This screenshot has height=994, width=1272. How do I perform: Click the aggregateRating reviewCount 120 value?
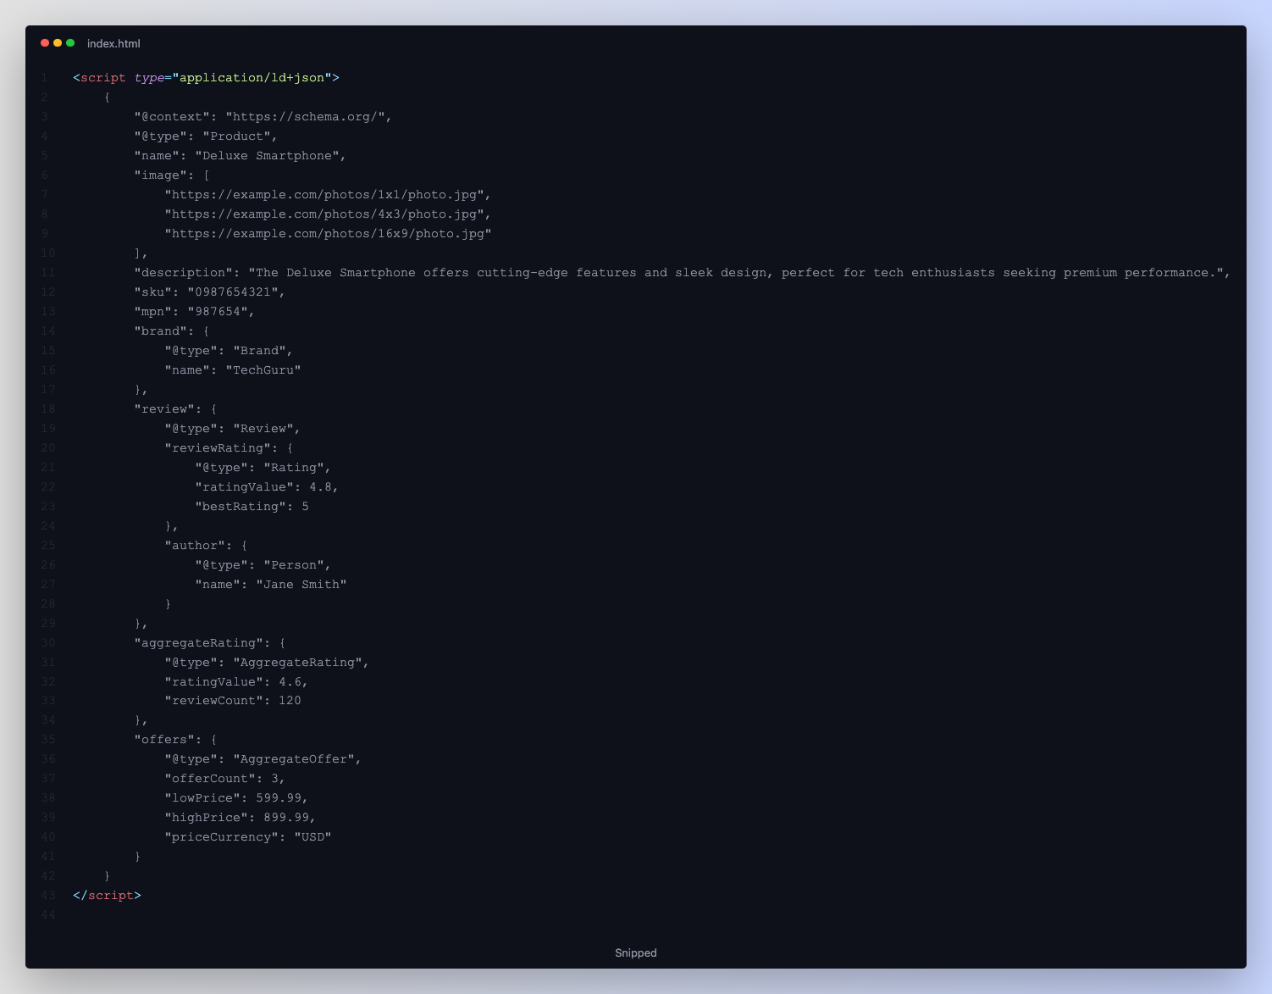[x=290, y=700]
